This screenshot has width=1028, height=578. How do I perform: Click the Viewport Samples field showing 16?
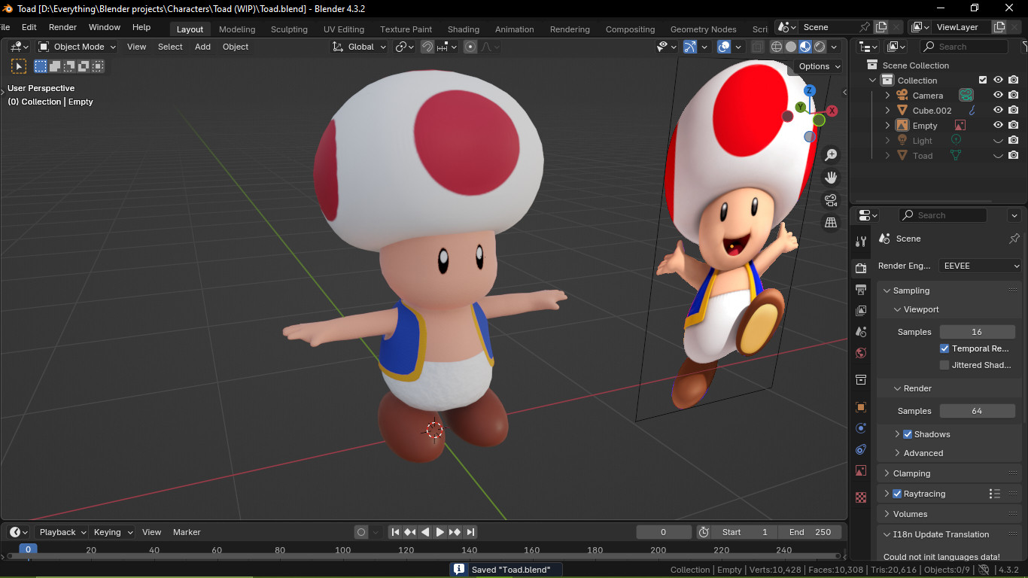coord(977,332)
